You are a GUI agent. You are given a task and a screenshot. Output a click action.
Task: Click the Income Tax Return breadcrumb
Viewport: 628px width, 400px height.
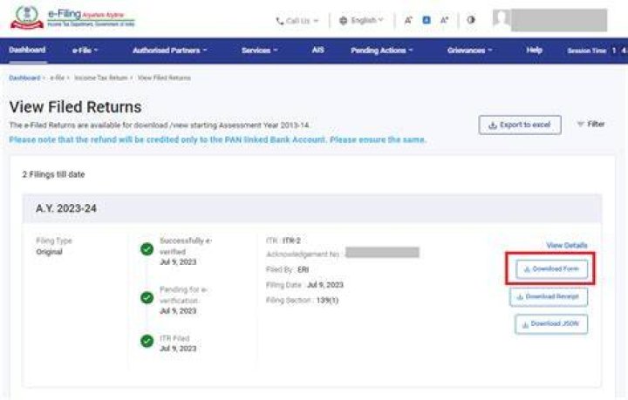(101, 78)
